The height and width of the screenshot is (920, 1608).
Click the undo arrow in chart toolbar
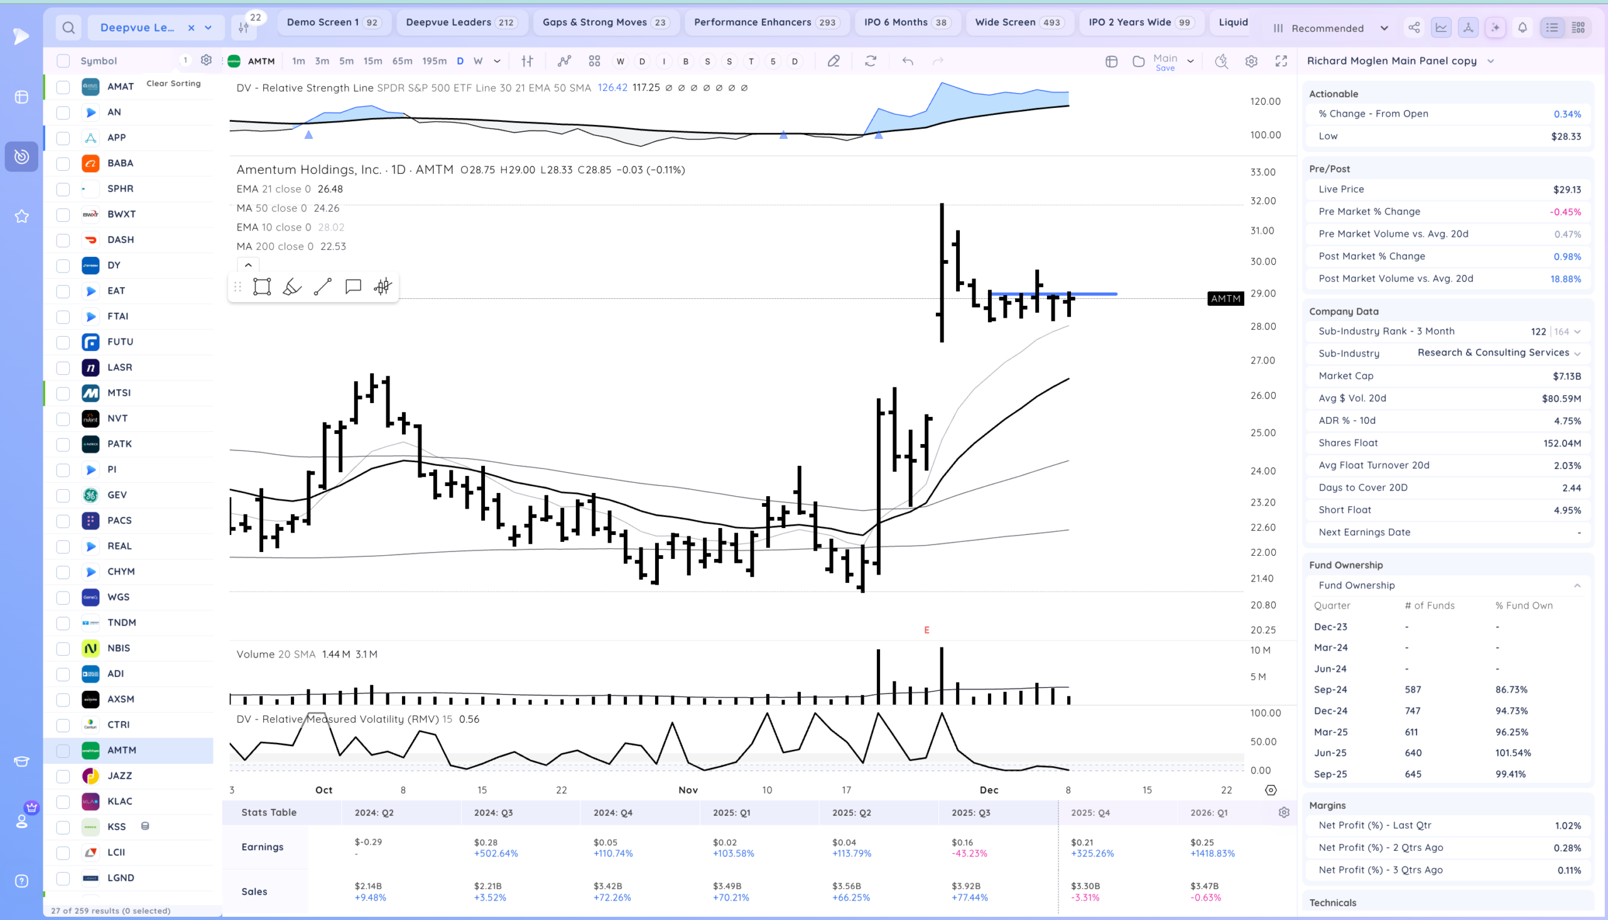pyautogui.click(x=908, y=62)
